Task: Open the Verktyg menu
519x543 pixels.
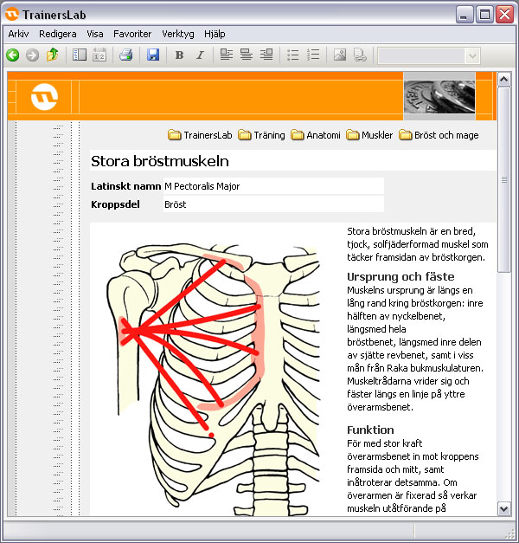Action: [x=178, y=34]
